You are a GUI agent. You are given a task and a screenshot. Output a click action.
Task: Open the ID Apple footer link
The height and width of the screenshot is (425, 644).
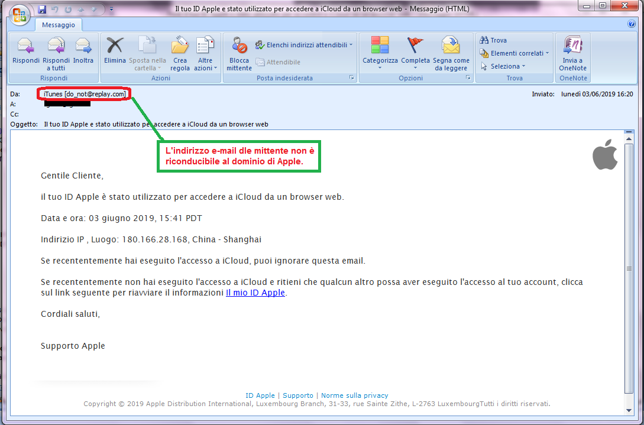[x=260, y=395]
